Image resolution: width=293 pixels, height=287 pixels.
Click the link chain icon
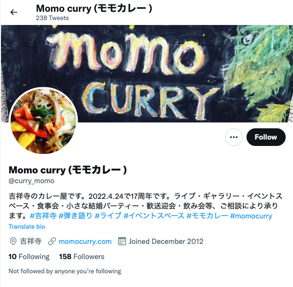point(52,241)
